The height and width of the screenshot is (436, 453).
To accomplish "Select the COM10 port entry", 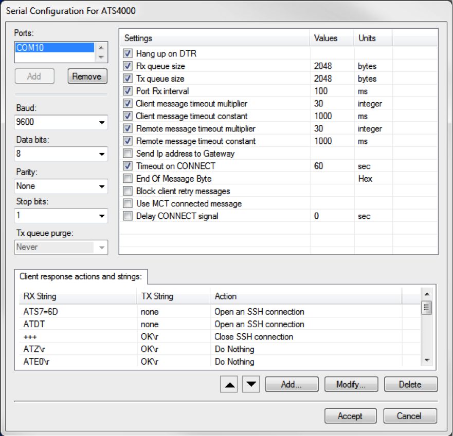I will 55,48.
